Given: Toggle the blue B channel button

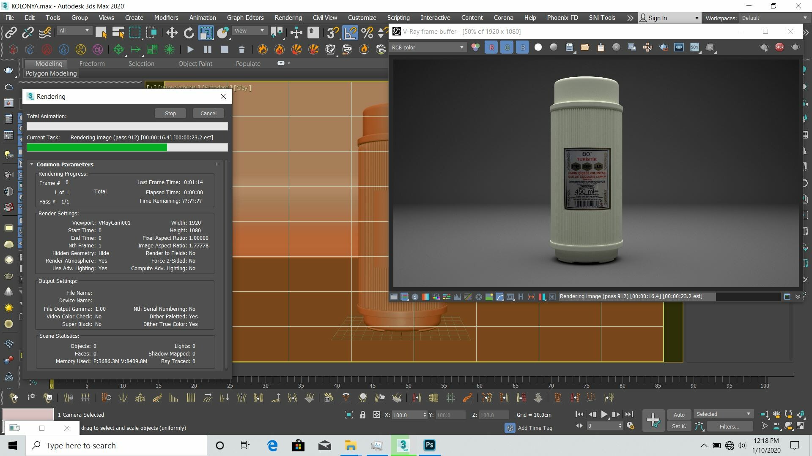Looking at the screenshot, I should 523,47.
